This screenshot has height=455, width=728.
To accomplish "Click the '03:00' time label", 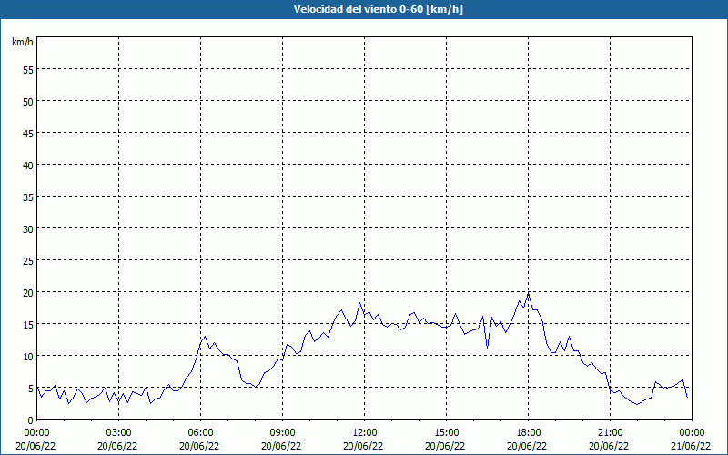I will 119,433.
